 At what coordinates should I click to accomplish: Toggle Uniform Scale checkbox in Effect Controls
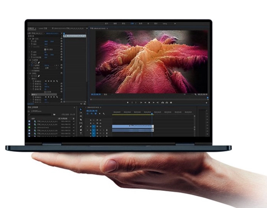(x=45, y=49)
